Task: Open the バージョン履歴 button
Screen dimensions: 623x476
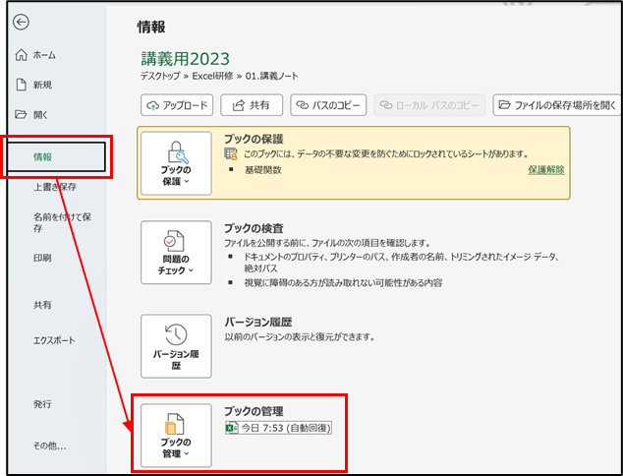Action: 176,346
